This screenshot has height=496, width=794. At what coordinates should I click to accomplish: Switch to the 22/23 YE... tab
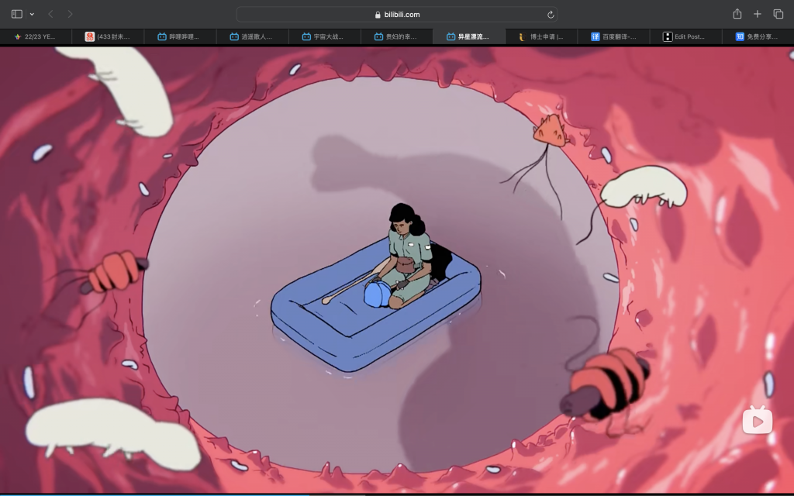tap(36, 36)
